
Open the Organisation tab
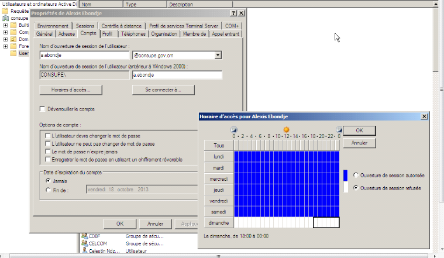pos(164,34)
